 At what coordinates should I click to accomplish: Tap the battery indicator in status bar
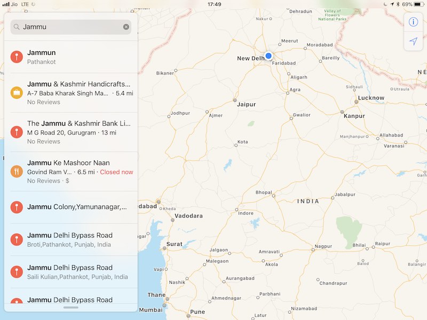pyautogui.click(x=418, y=4)
